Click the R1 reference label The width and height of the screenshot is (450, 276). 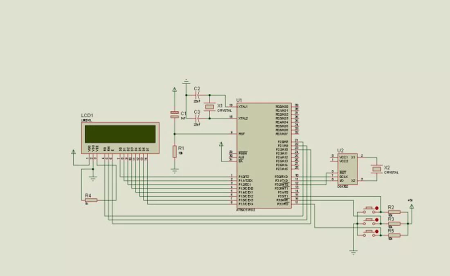click(x=181, y=148)
